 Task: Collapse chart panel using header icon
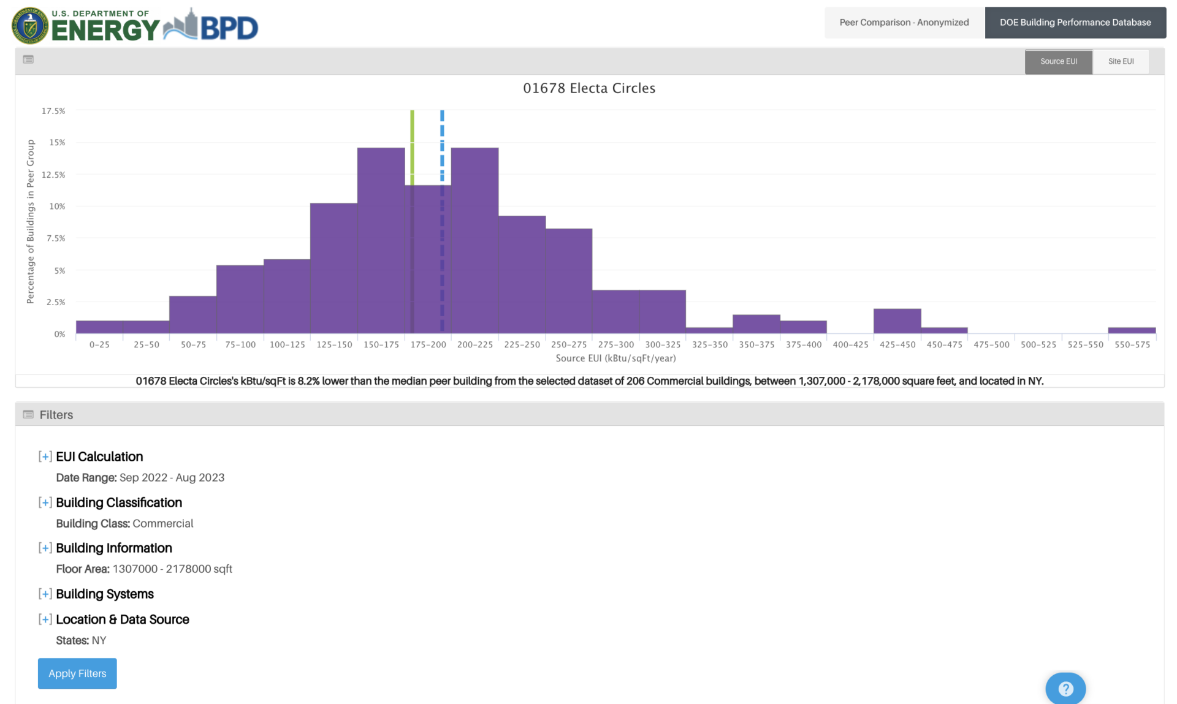(28, 59)
